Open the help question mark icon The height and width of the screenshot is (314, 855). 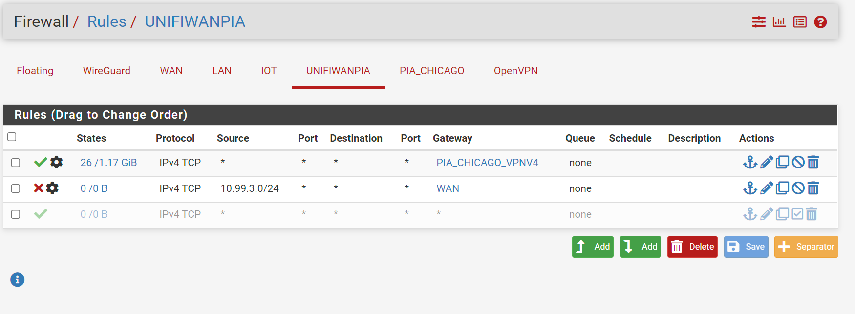pos(820,22)
